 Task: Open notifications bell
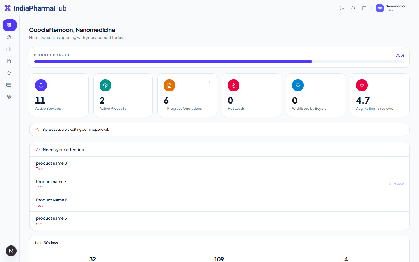pos(353,8)
